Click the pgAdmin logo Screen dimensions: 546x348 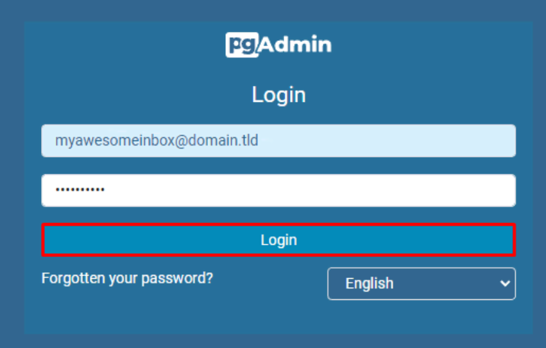pos(278,45)
